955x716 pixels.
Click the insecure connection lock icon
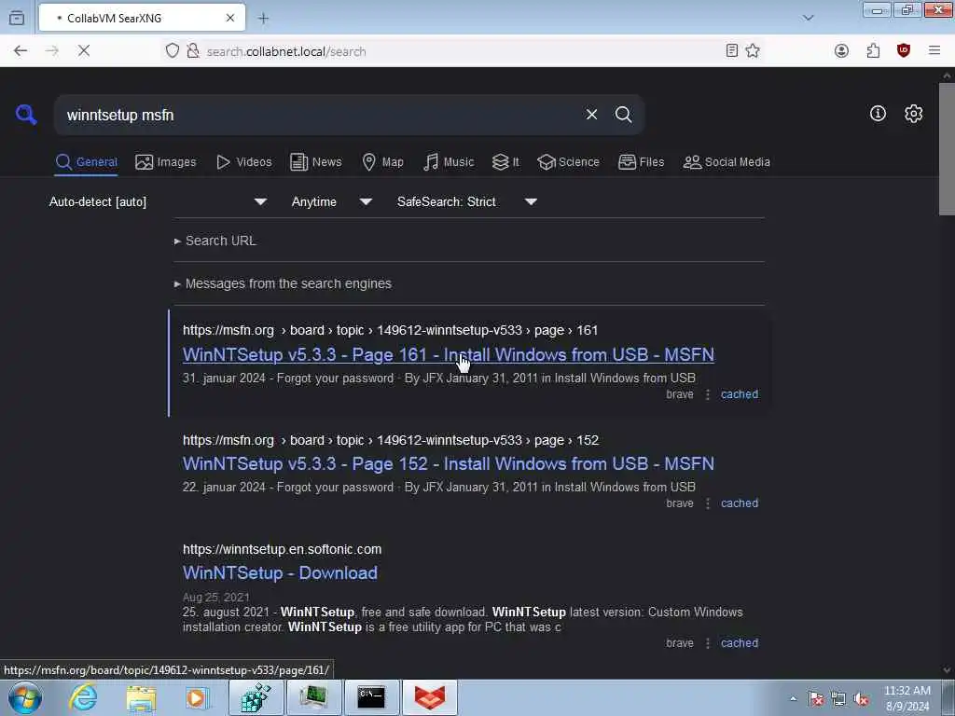193,51
